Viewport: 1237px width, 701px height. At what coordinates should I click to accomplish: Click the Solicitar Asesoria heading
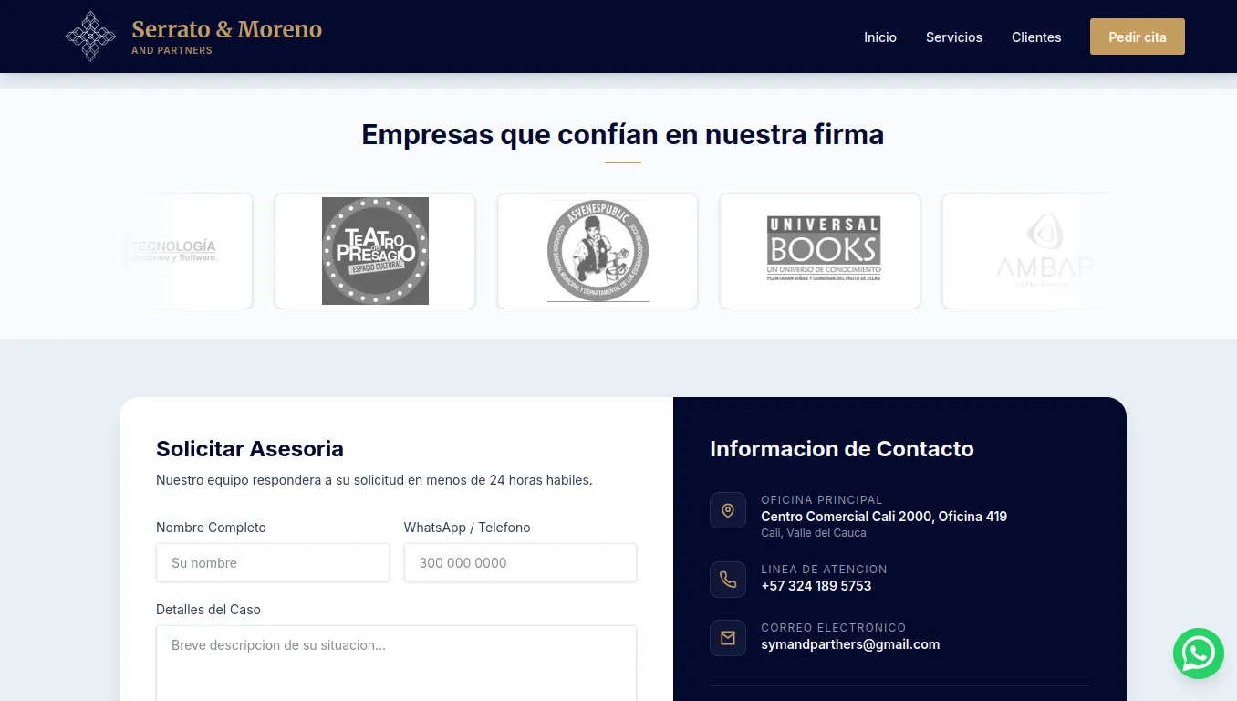click(250, 449)
